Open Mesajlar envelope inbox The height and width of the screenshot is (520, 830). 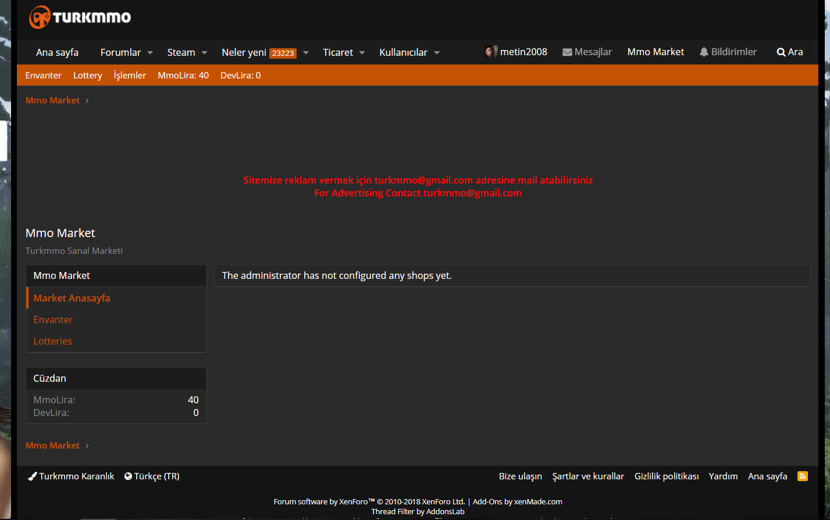(587, 52)
